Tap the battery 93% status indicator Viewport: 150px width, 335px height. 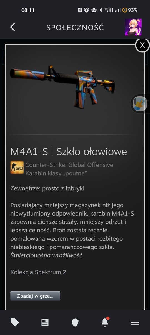tap(130, 10)
